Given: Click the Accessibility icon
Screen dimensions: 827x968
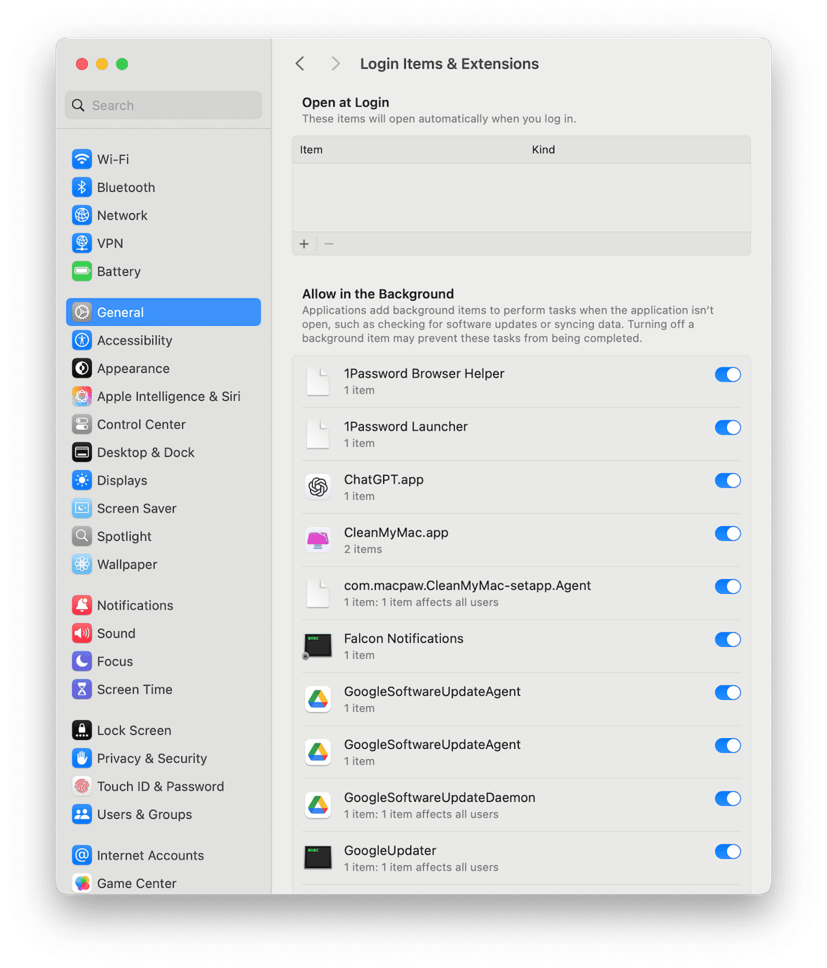Looking at the screenshot, I should click(x=82, y=340).
